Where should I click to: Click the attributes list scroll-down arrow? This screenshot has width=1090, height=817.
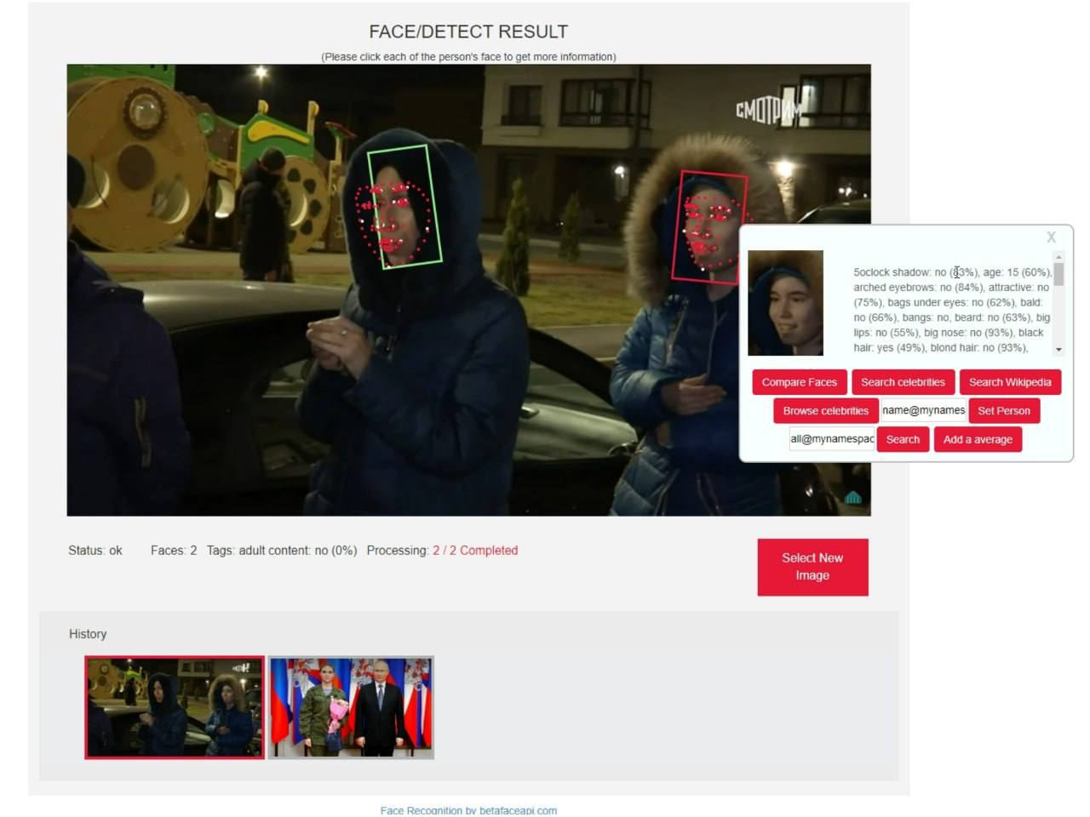click(x=1058, y=350)
